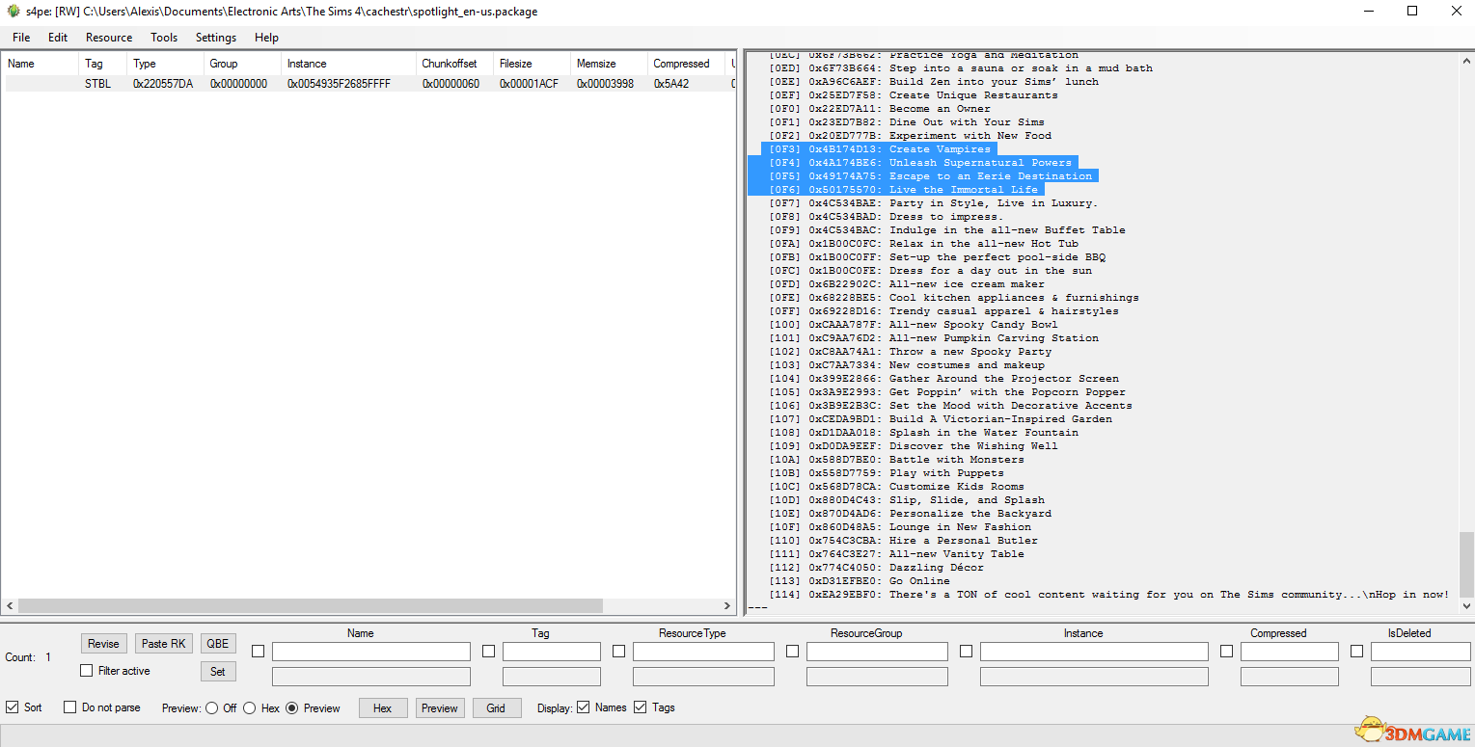Click the preview pane vertical scrollbar thumb

(1466, 564)
